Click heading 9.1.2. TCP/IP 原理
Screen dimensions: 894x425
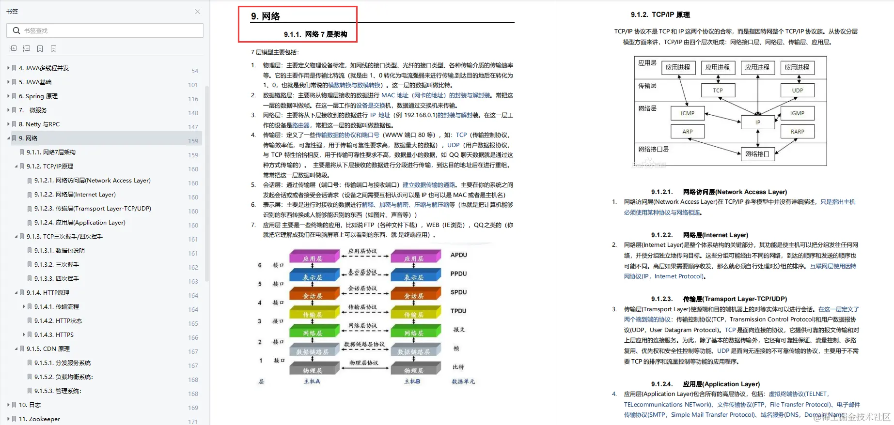[x=660, y=15]
